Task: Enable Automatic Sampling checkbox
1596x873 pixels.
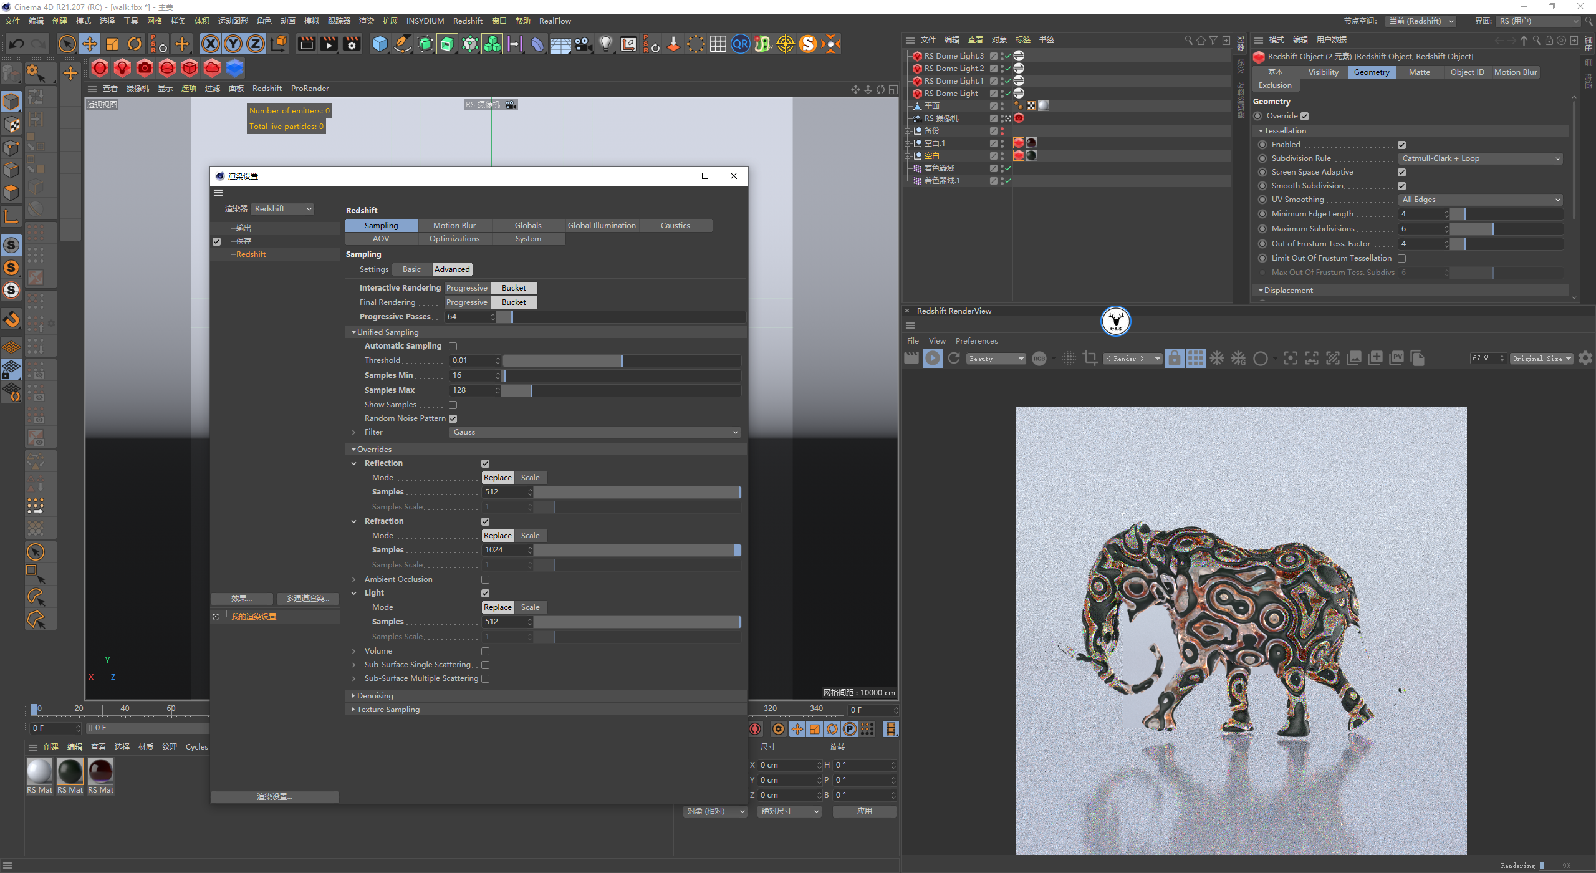Action: tap(453, 346)
